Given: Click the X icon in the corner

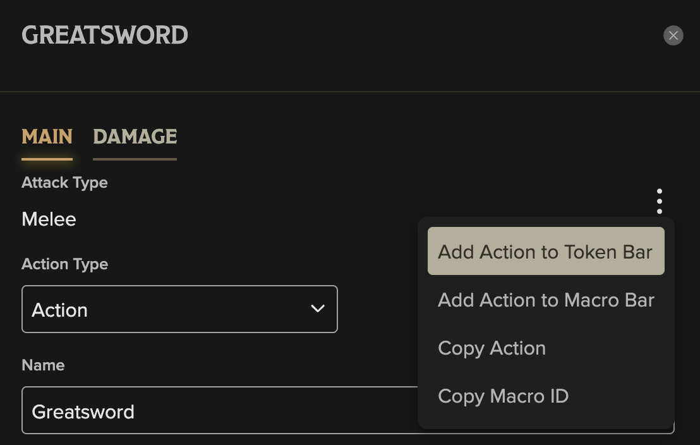Looking at the screenshot, I should (673, 35).
